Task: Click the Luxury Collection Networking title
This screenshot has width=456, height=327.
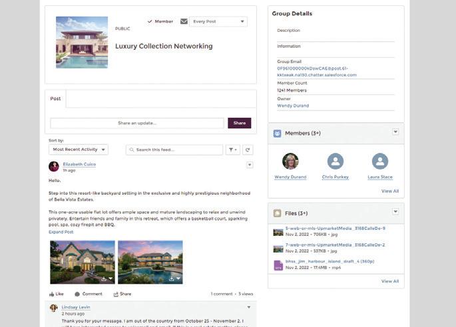Action: pyautogui.click(x=164, y=46)
